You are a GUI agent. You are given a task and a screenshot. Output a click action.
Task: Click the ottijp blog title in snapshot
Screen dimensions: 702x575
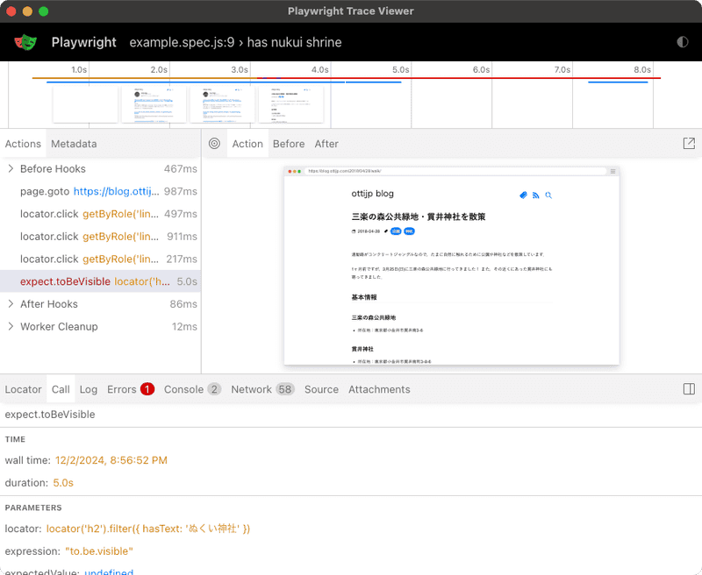(372, 194)
